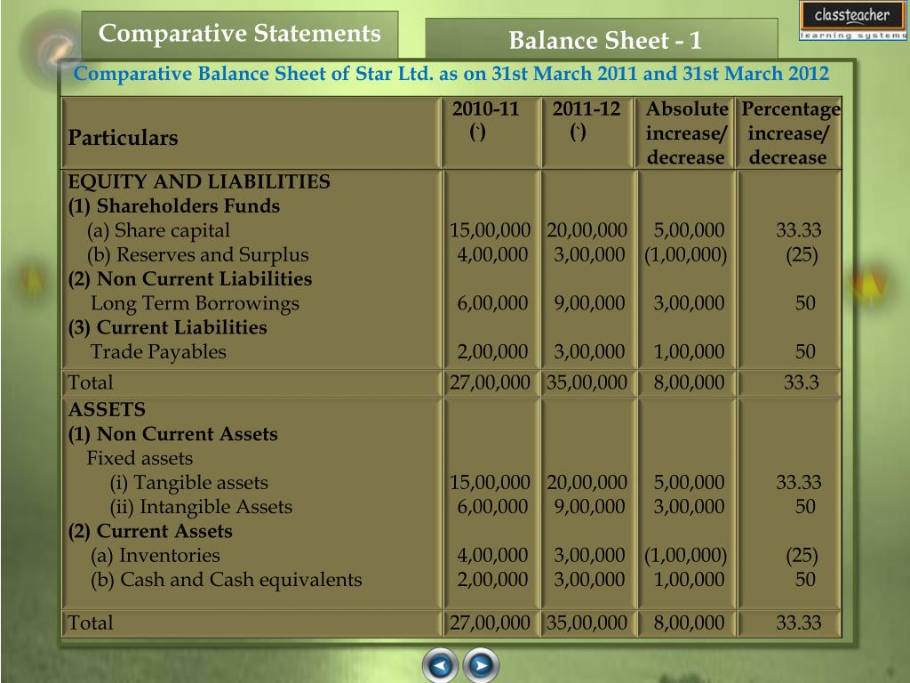Click Reserves and Surplus percentage (25)
910x683 pixels.
[x=802, y=255]
